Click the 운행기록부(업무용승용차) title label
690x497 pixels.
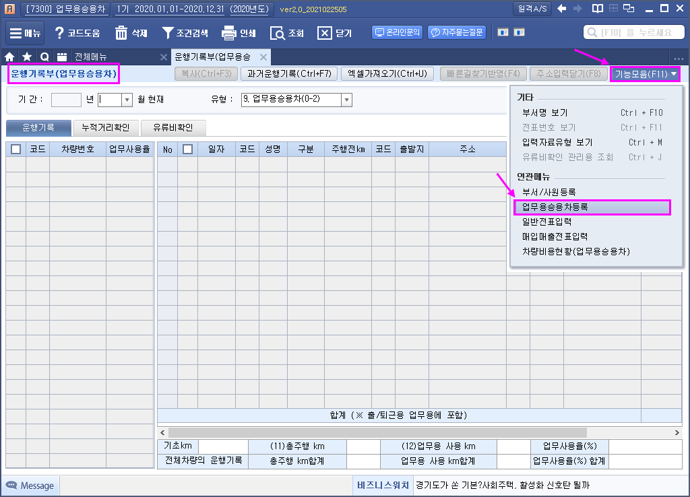(64, 73)
